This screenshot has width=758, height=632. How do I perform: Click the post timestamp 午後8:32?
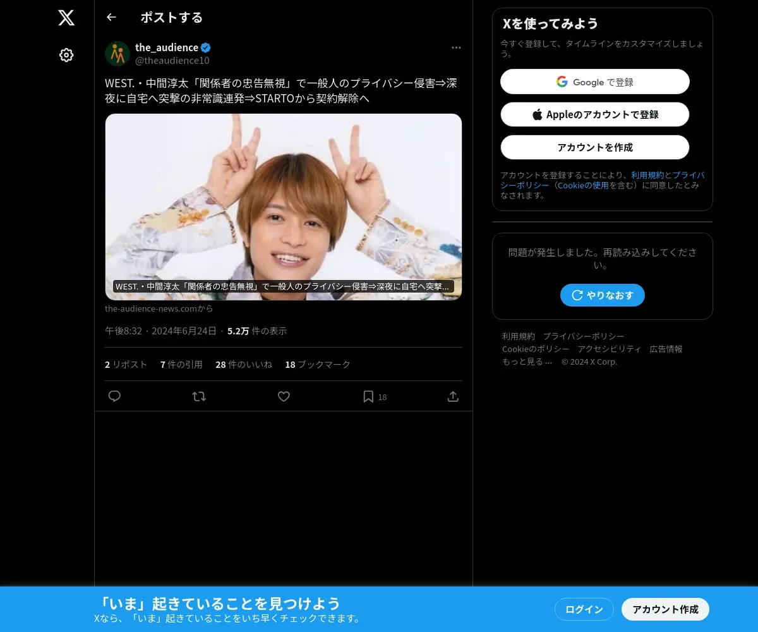[x=123, y=331]
